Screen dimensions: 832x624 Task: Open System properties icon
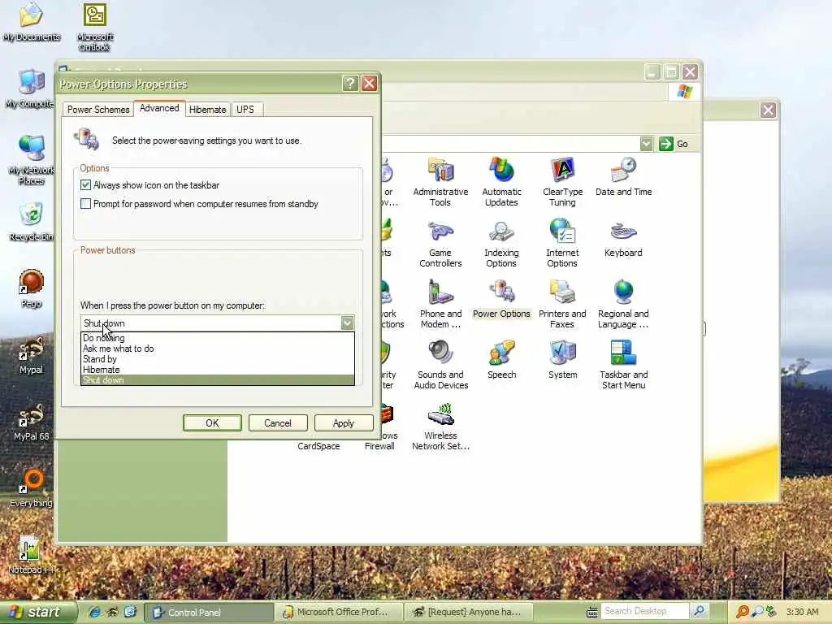point(562,360)
